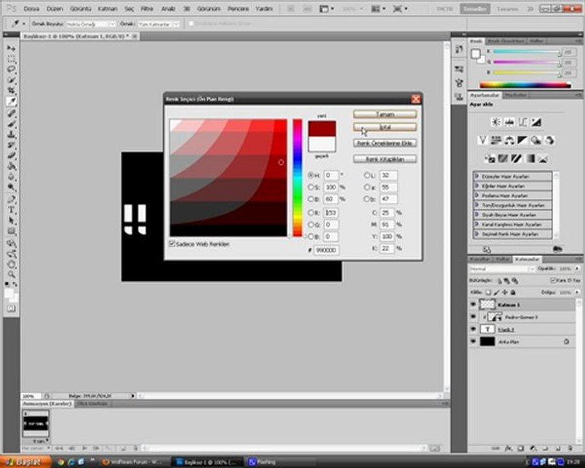Select the Zoom tool in the toolbox
The image size is (585, 468).
coord(11,275)
